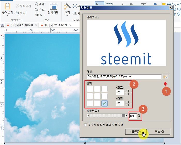The height and width of the screenshot is (145, 181).
Task: Expand the Paste (붙여넣기) dropdown arrow
Action: (x=7, y=16)
